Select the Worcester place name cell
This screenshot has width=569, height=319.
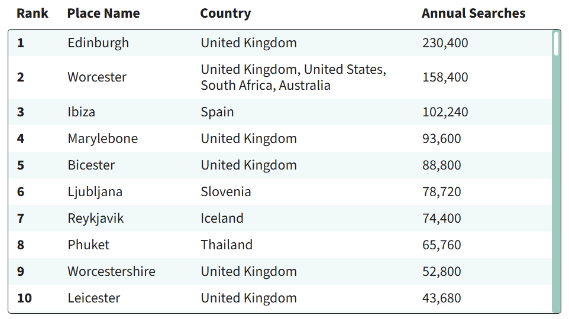tap(97, 77)
